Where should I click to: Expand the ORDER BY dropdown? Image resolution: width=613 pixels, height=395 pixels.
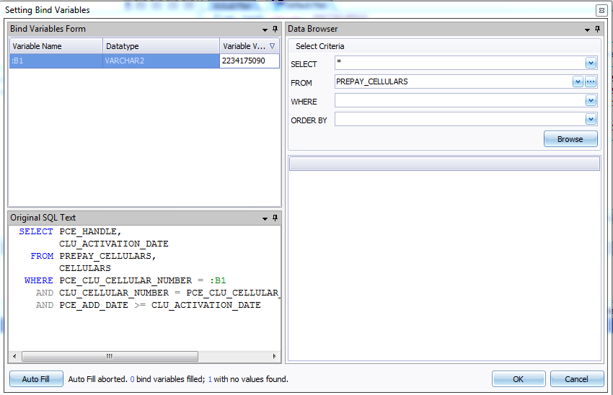591,119
